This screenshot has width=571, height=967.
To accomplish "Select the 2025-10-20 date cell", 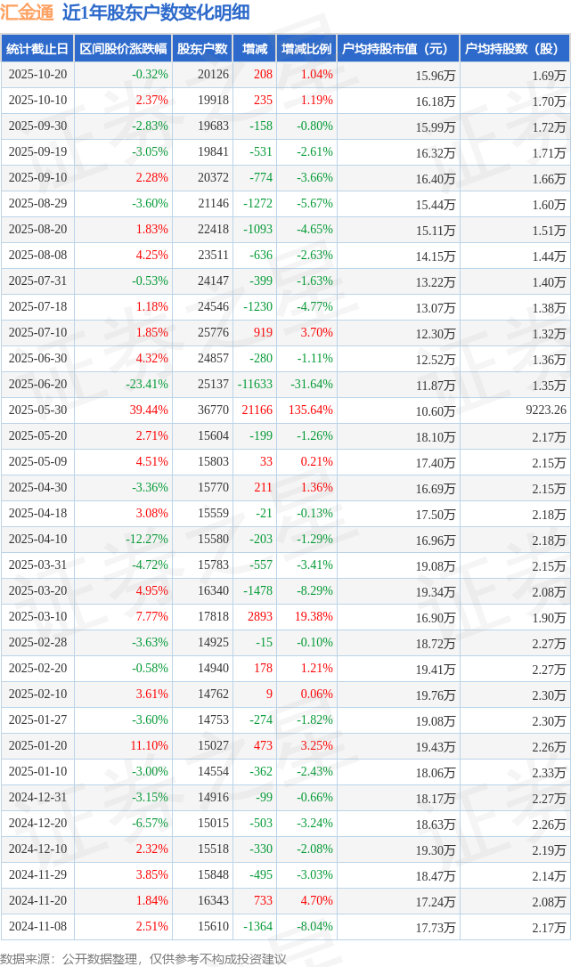I will [x=37, y=75].
